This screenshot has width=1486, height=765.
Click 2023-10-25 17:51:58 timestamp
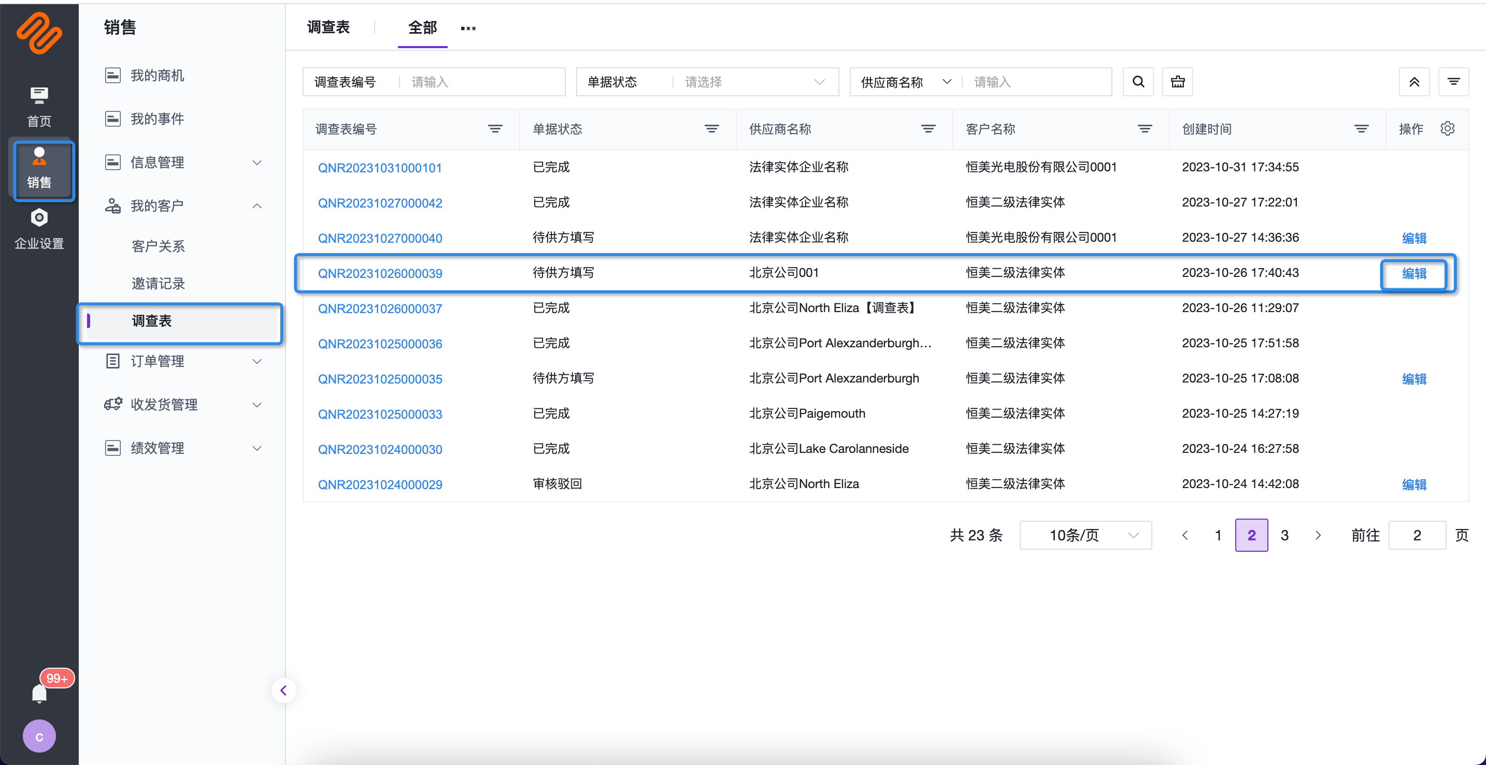click(1240, 343)
